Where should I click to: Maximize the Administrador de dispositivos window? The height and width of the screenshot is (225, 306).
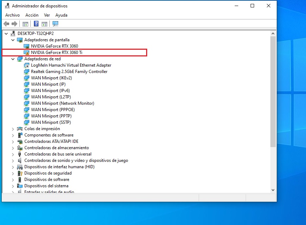point(252,6)
